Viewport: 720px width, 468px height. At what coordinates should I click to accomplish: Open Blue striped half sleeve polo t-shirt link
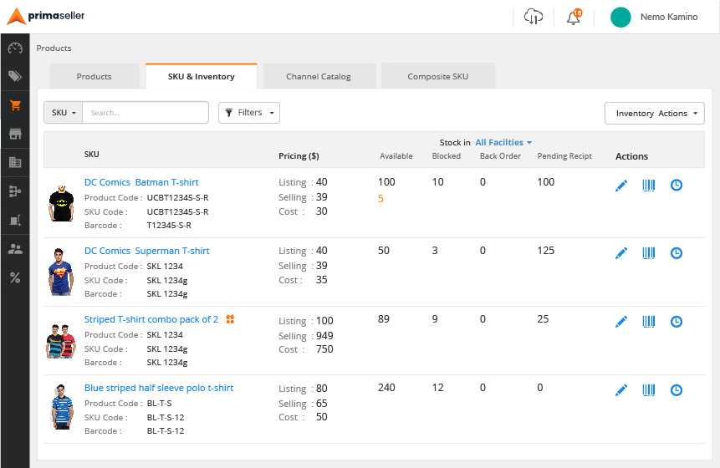point(159,388)
